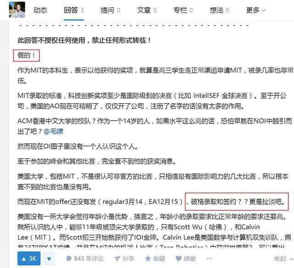Switch to the 动态 tab
This screenshot has height=268, width=294.
[40, 10]
